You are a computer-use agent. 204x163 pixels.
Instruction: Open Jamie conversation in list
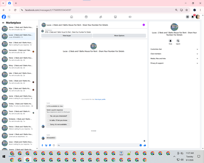(x=18, y=97)
